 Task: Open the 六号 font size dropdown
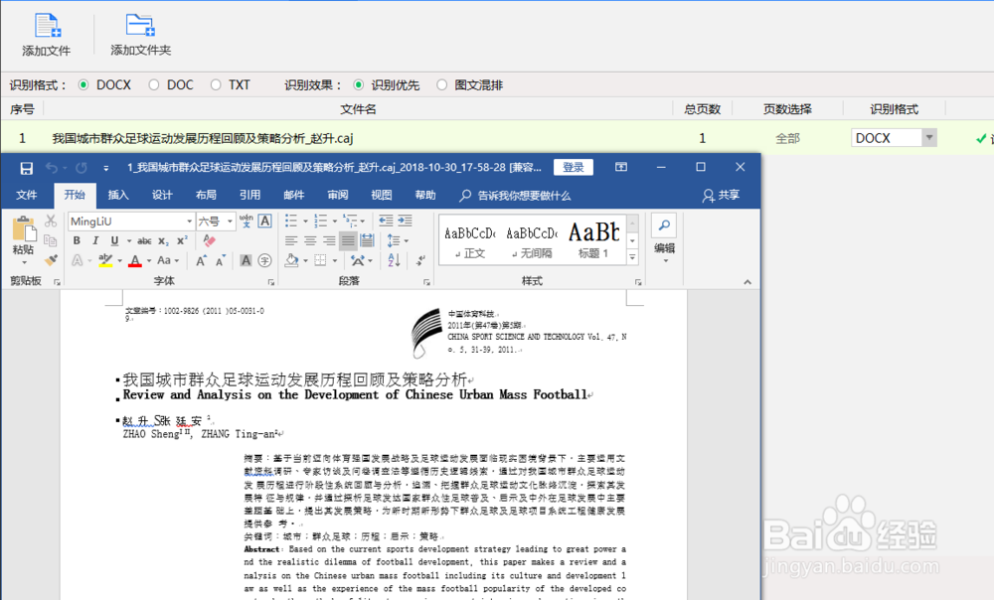click(x=231, y=222)
